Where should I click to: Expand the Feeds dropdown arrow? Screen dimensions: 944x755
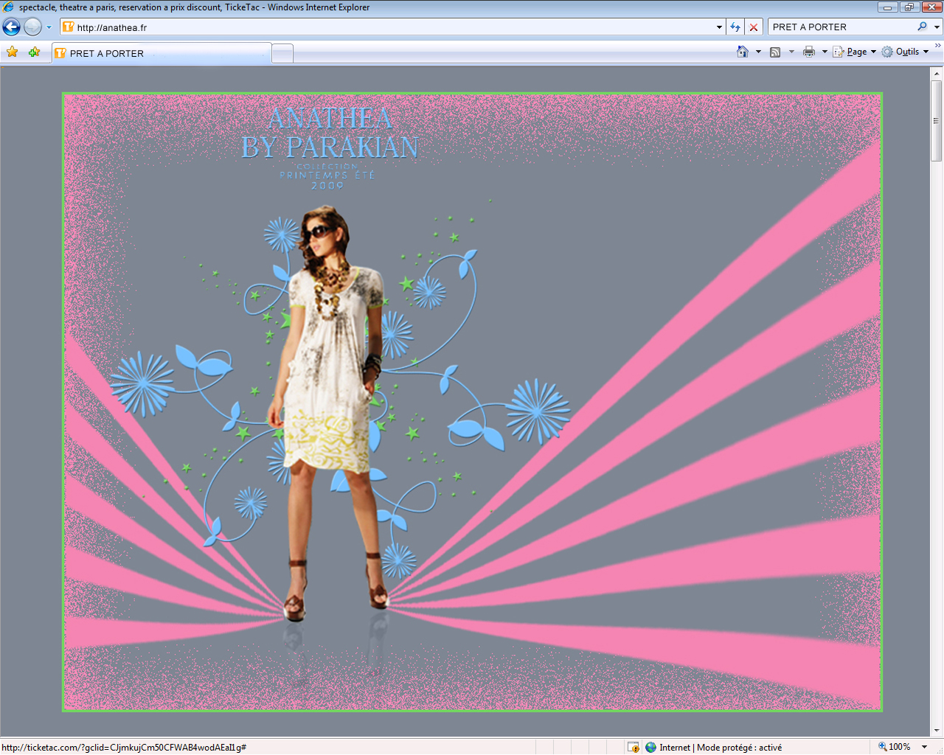click(x=791, y=52)
